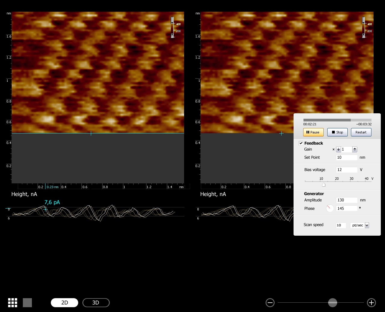Click the zoom in plus icon
This screenshot has width=385, height=312.
(x=371, y=303)
